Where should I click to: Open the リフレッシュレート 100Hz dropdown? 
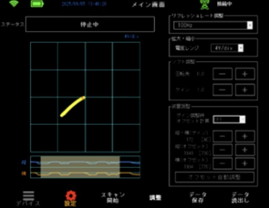(213, 25)
